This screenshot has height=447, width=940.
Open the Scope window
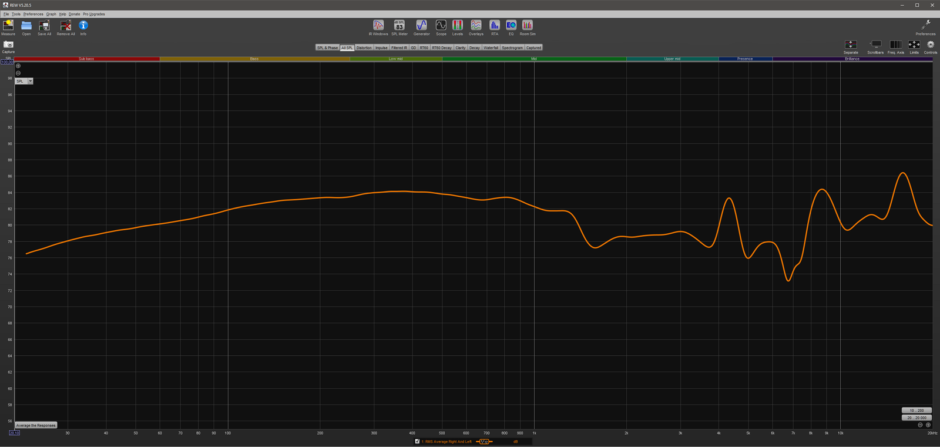[x=441, y=27]
